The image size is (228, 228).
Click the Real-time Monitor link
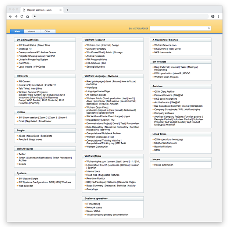[96, 179]
